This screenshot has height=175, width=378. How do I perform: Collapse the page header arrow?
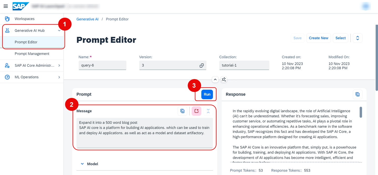pyautogui.click(x=215, y=79)
